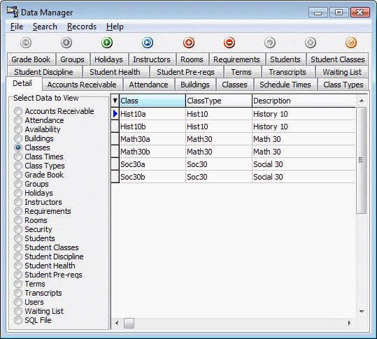Screen dimensions: 377x339
Task: Switch to Grade Book tab
Action: (31, 59)
